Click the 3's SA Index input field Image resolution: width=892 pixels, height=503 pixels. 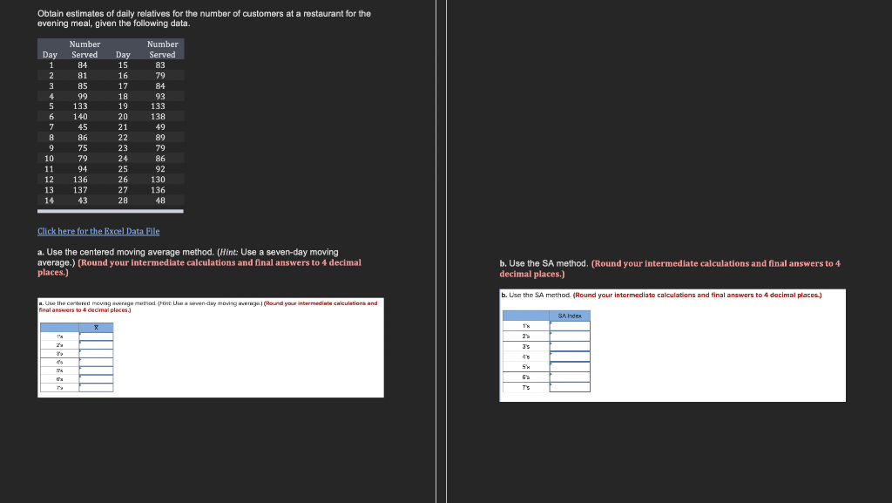[x=570, y=347]
